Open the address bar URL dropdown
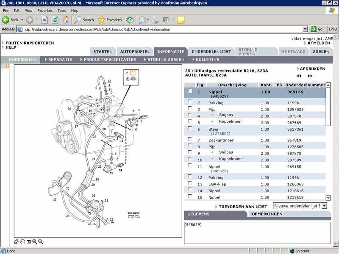Viewport: 339px width, 254px height. pos(305,29)
